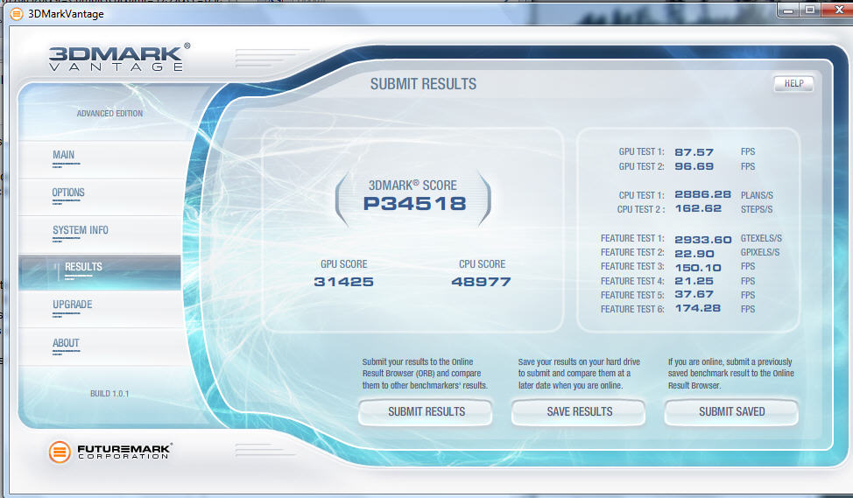Open the HELP button

(793, 84)
